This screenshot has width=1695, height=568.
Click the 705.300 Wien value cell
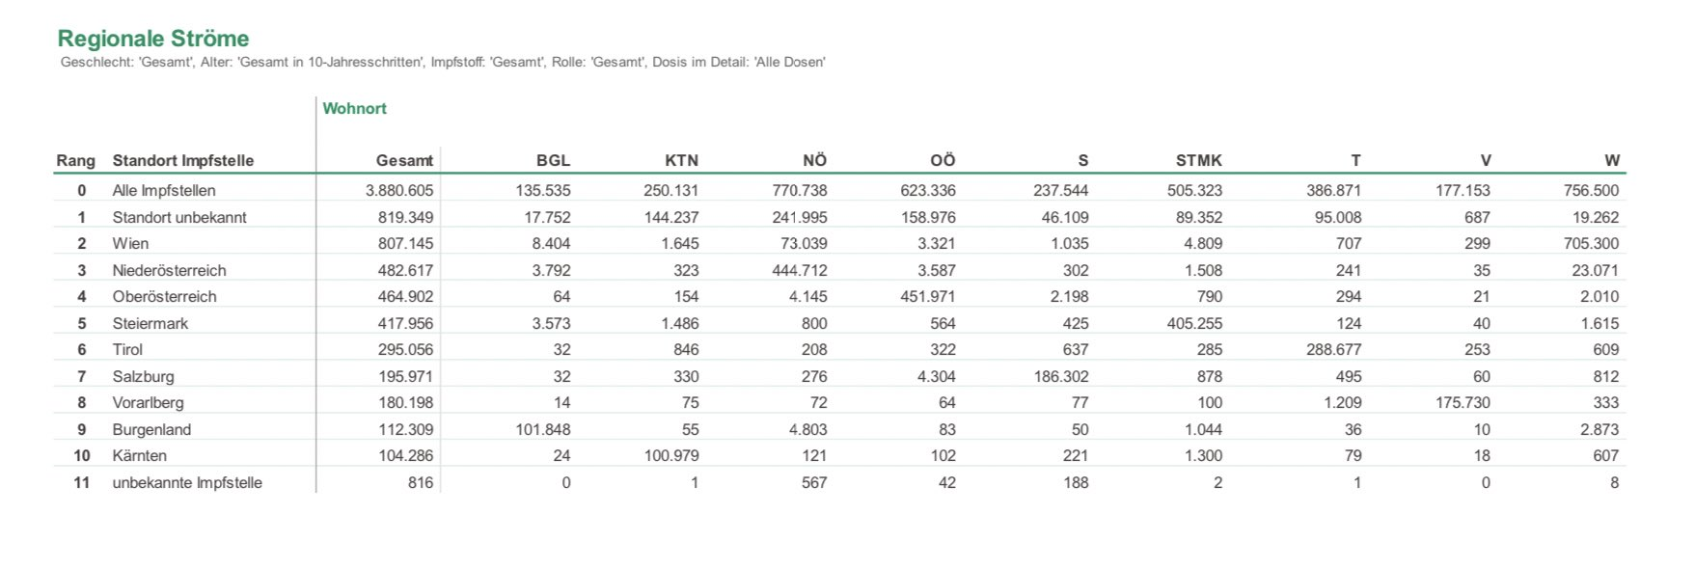(1591, 243)
